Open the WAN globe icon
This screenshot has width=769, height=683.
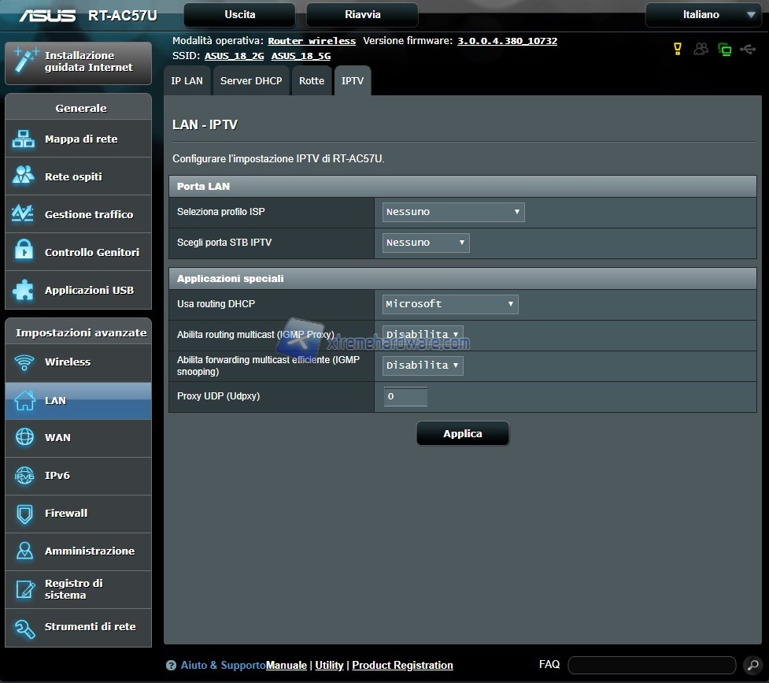coord(24,437)
